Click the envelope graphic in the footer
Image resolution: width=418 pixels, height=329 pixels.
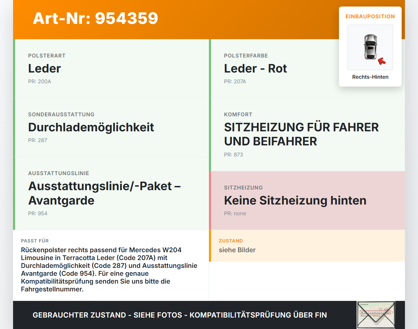(x=376, y=314)
